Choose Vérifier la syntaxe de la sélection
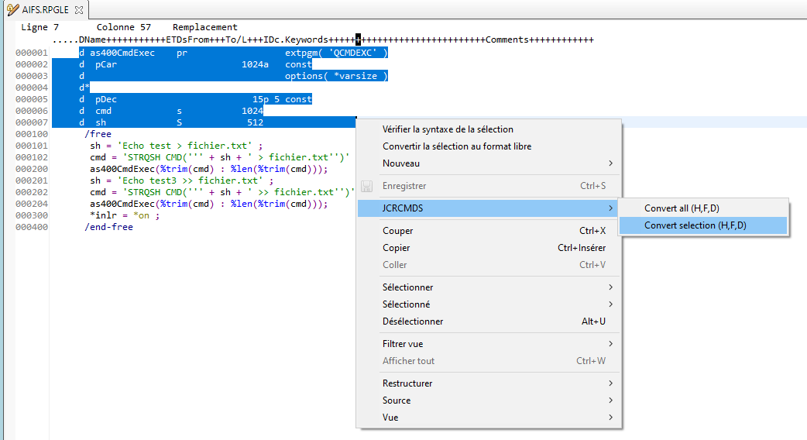Image resolution: width=807 pixels, height=440 pixels. coord(448,129)
